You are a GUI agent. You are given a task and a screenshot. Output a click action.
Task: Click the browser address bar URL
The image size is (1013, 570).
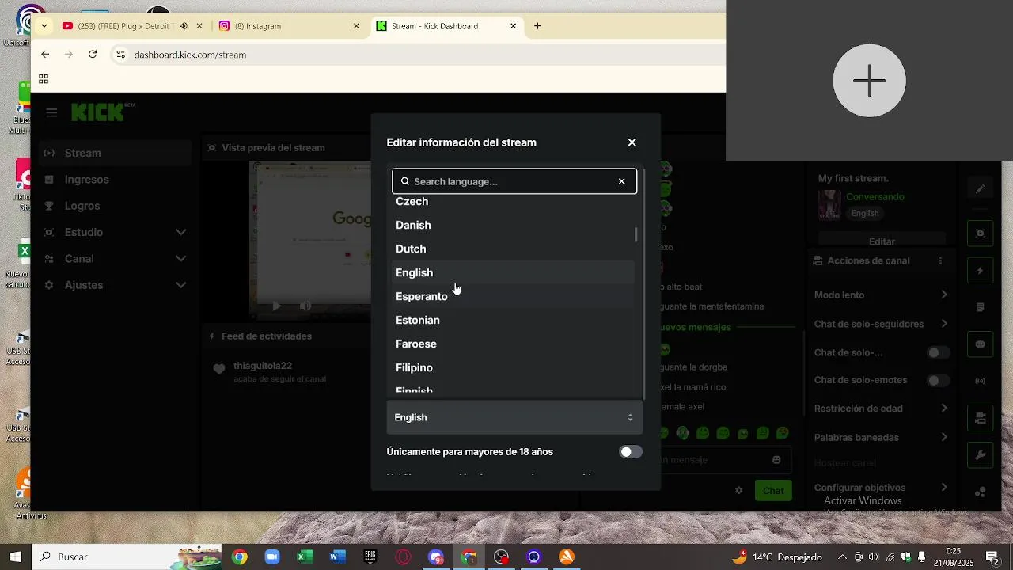pos(190,55)
